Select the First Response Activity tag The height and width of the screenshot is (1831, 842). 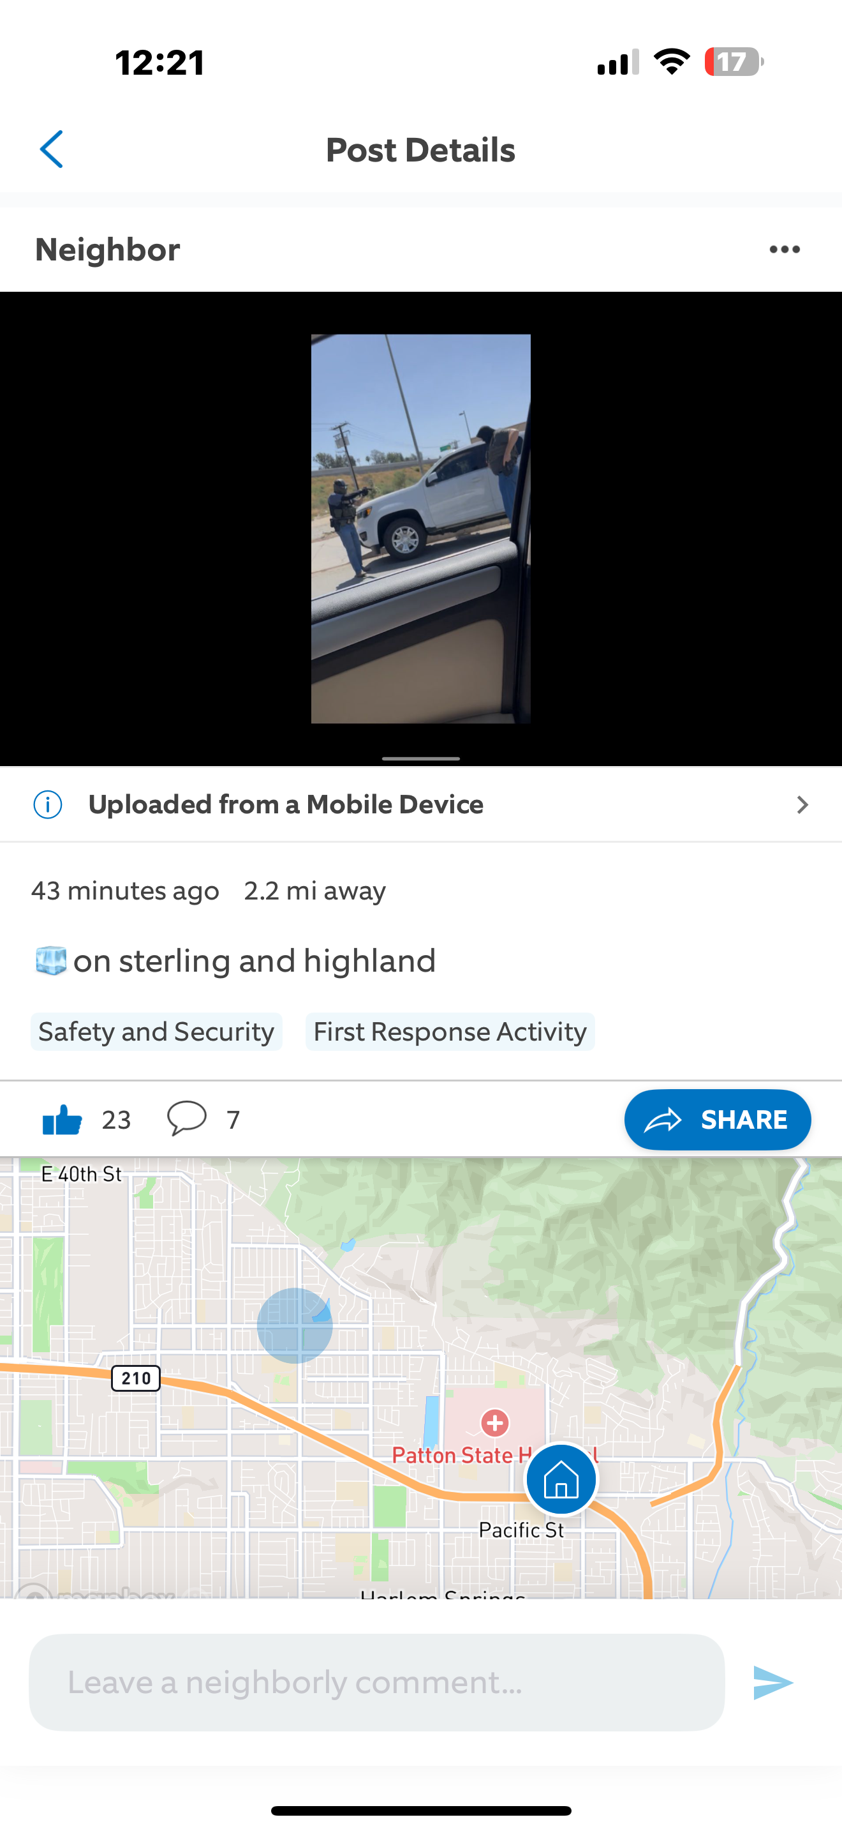[x=450, y=1031]
